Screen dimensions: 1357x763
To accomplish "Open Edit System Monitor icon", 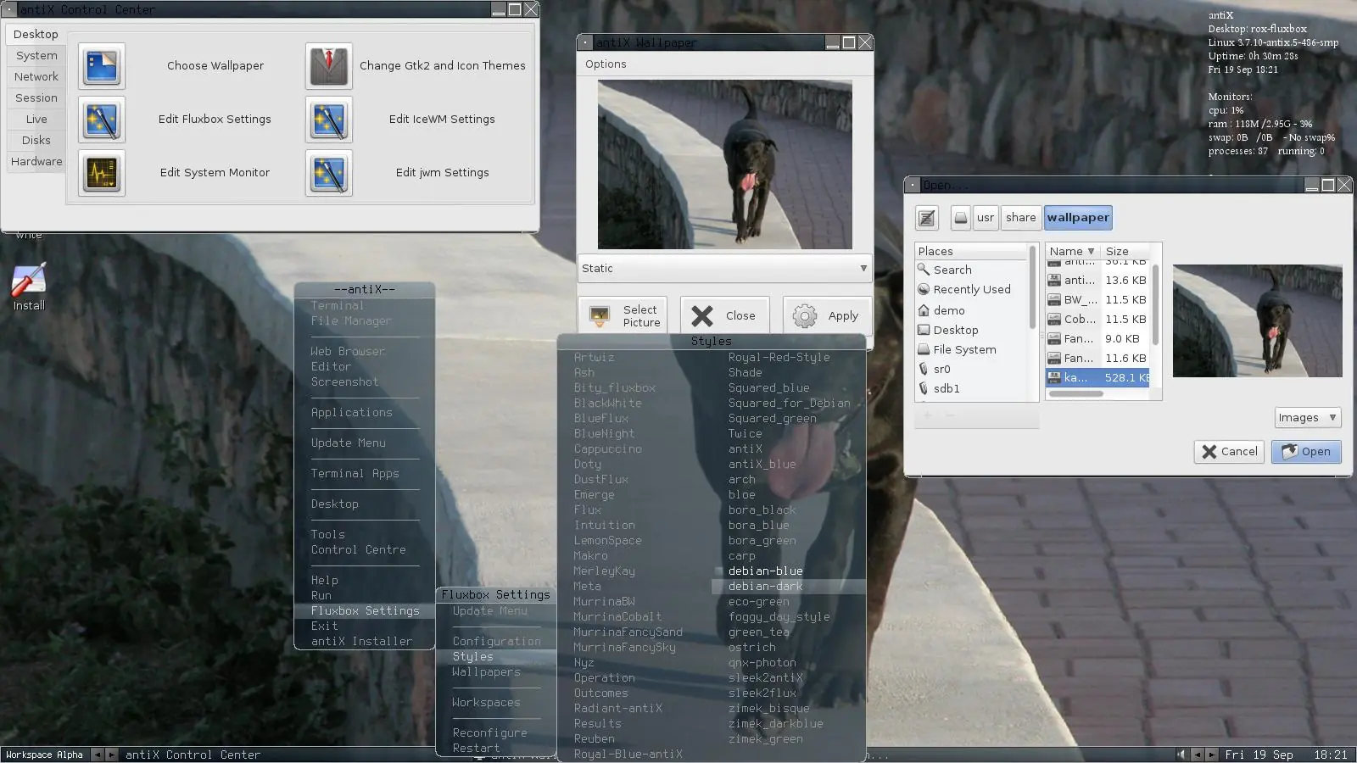I will tap(102, 173).
